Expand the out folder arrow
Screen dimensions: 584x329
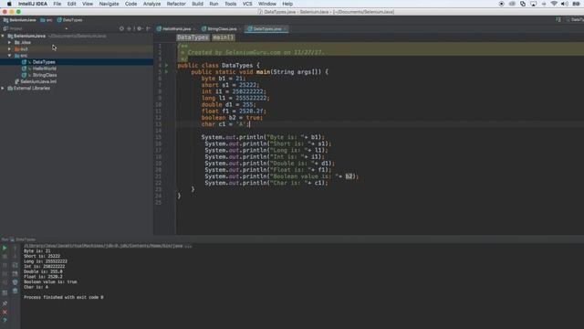10,48
